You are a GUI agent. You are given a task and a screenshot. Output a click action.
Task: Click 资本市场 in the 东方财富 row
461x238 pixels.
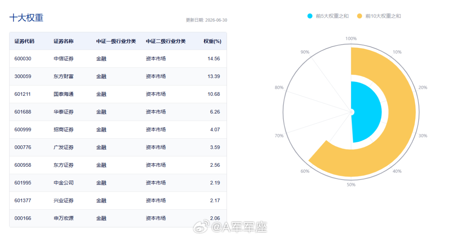[156, 76]
